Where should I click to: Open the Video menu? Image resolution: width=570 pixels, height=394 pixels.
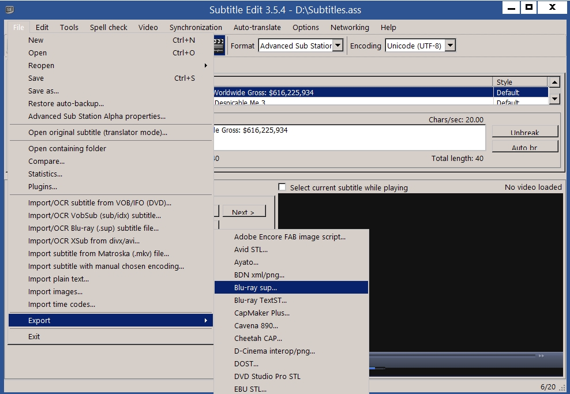148,27
